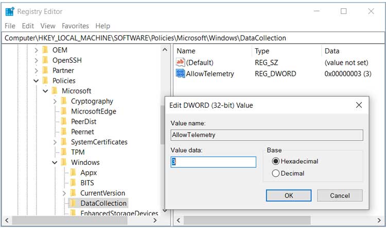Click the tree pane vertical scrollbar up arrow
Image resolution: width=386 pixels, height=228 pixels.
pos(165,50)
